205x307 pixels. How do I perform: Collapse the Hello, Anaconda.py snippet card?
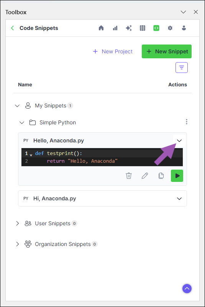point(179,140)
